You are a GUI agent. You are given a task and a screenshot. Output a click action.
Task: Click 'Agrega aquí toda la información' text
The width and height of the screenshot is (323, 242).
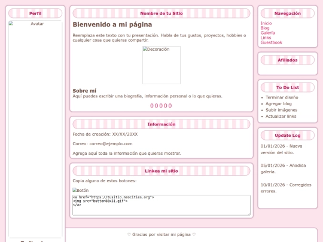click(x=127, y=154)
